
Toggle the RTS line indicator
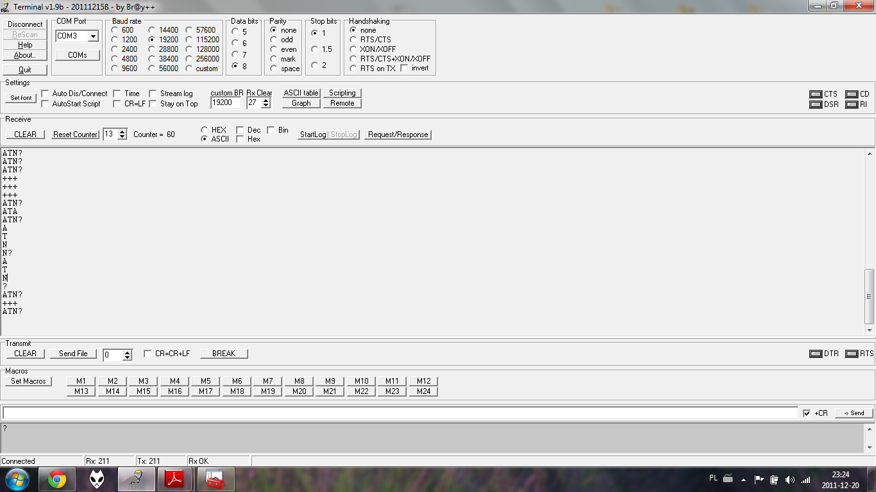(852, 354)
